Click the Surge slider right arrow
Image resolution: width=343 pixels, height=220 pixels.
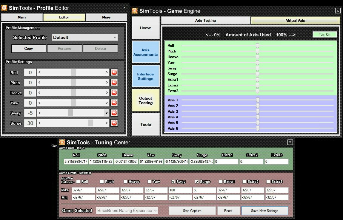coord(107,123)
